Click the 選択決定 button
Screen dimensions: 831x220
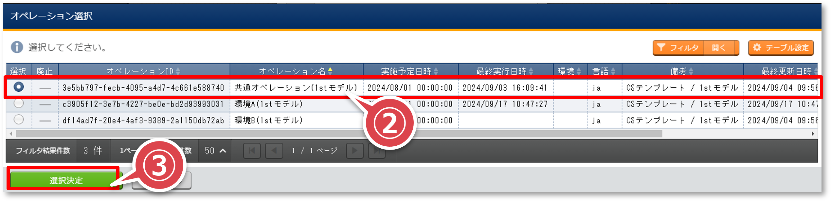66,180
